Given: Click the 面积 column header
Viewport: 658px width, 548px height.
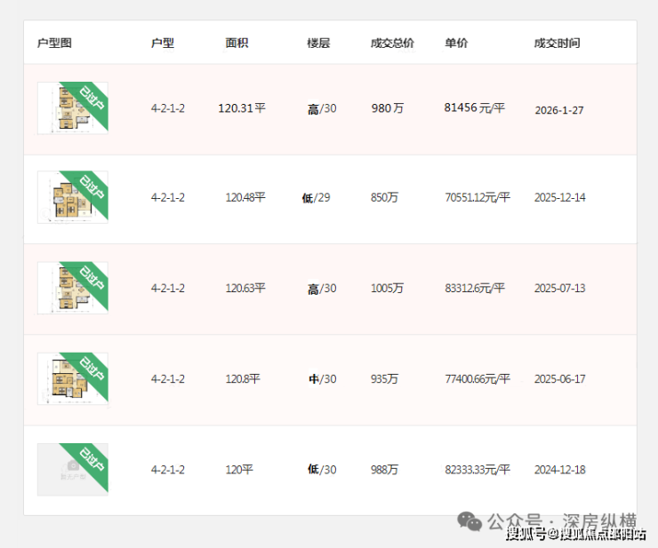Looking at the screenshot, I should click(x=237, y=43).
